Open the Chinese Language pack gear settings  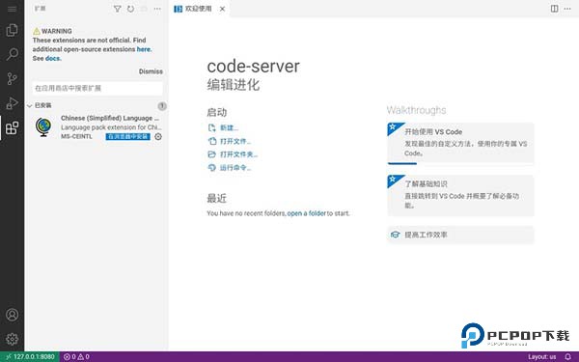pyautogui.click(x=158, y=137)
